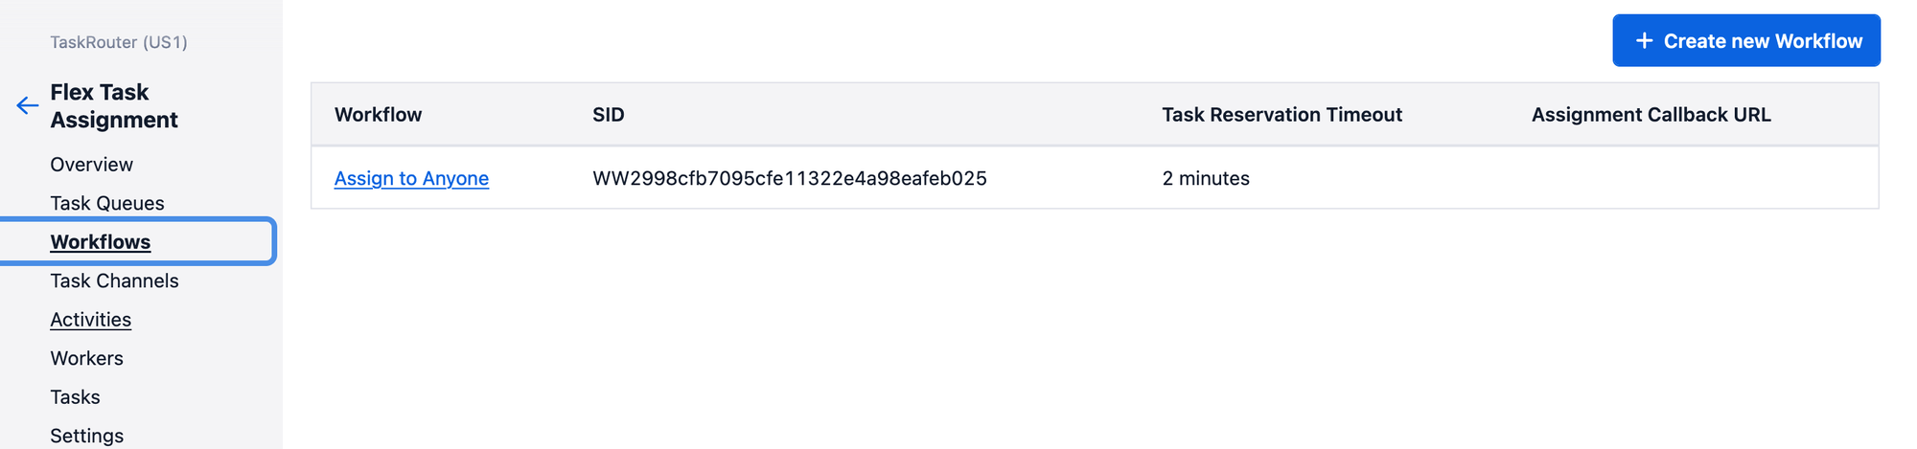
Task: Click the SID column header
Action: tap(608, 115)
